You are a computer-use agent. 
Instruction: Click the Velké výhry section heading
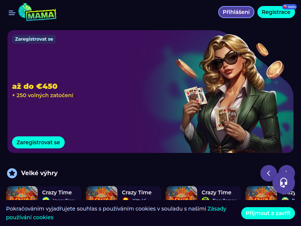coord(39,173)
